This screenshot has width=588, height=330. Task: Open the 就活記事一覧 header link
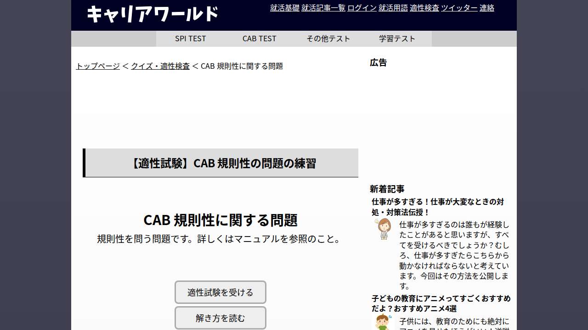(323, 8)
